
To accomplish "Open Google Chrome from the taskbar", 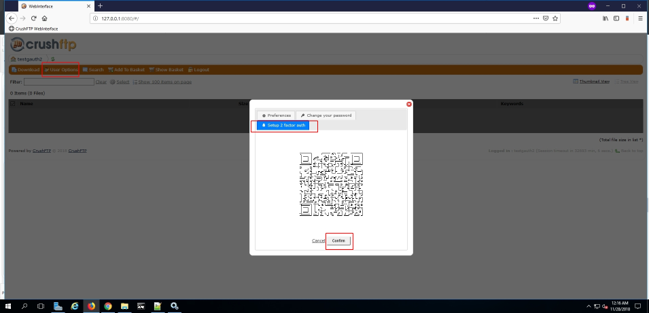I will [x=108, y=306].
